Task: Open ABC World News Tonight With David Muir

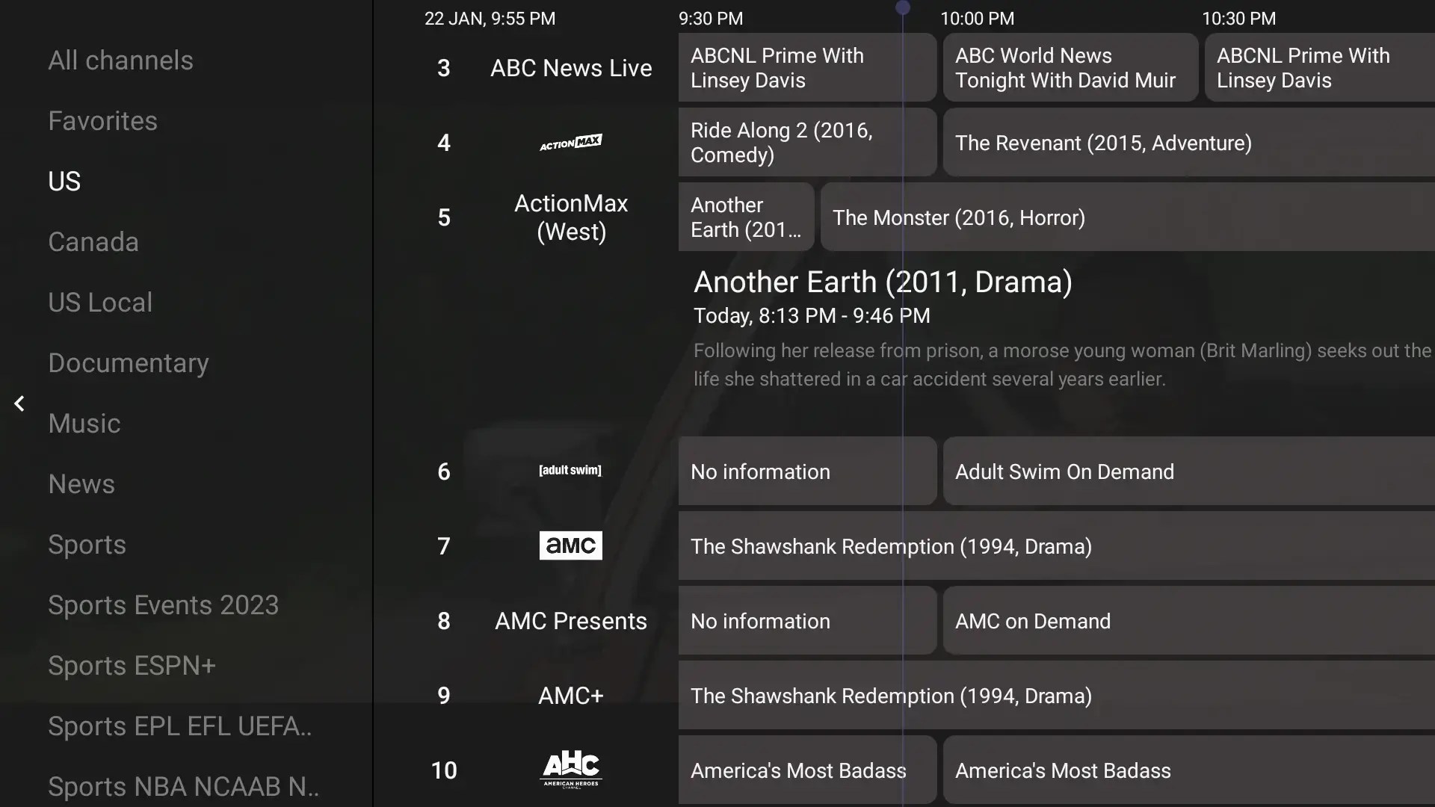Action: pyautogui.click(x=1070, y=67)
